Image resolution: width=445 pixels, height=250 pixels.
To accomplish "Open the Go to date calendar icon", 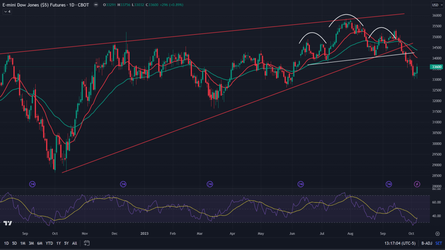I will click(87, 243).
